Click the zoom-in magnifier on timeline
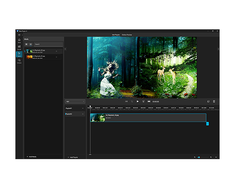This screenshot has width=235, height=188. [x=211, y=157]
